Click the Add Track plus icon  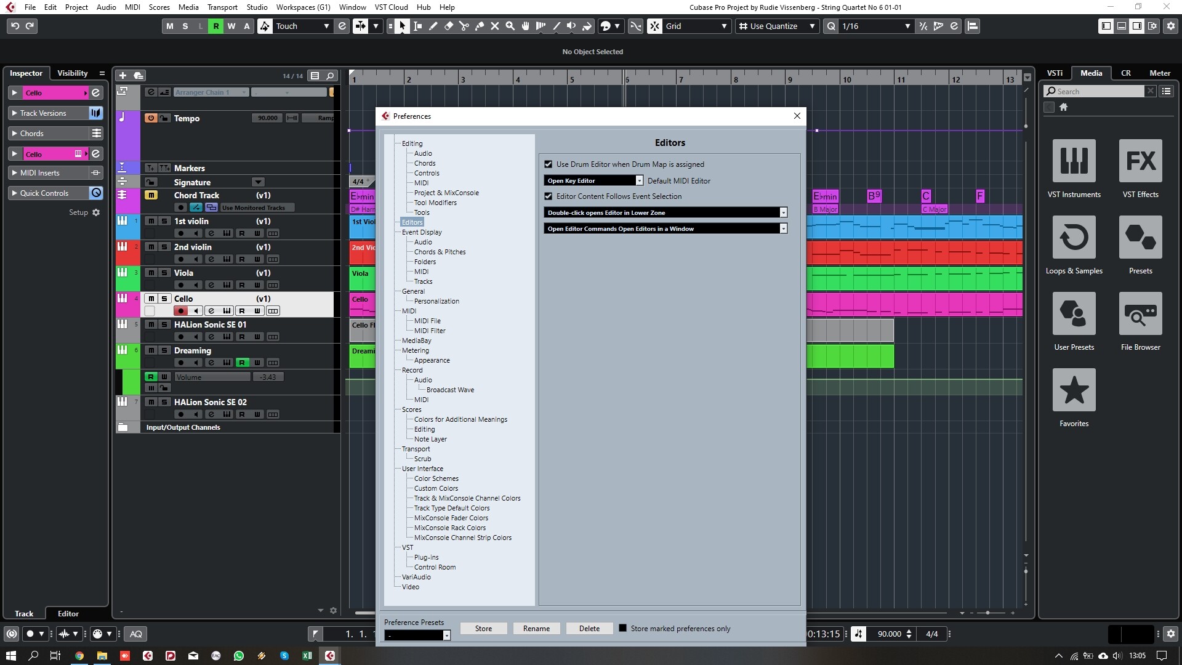(x=123, y=76)
